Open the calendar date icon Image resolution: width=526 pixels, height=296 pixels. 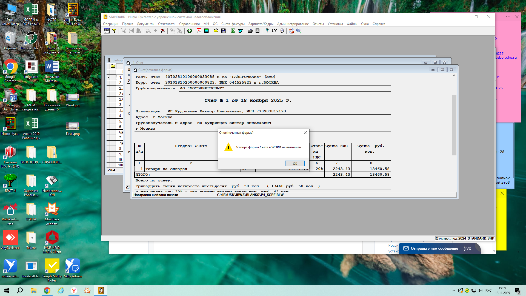[199, 31]
